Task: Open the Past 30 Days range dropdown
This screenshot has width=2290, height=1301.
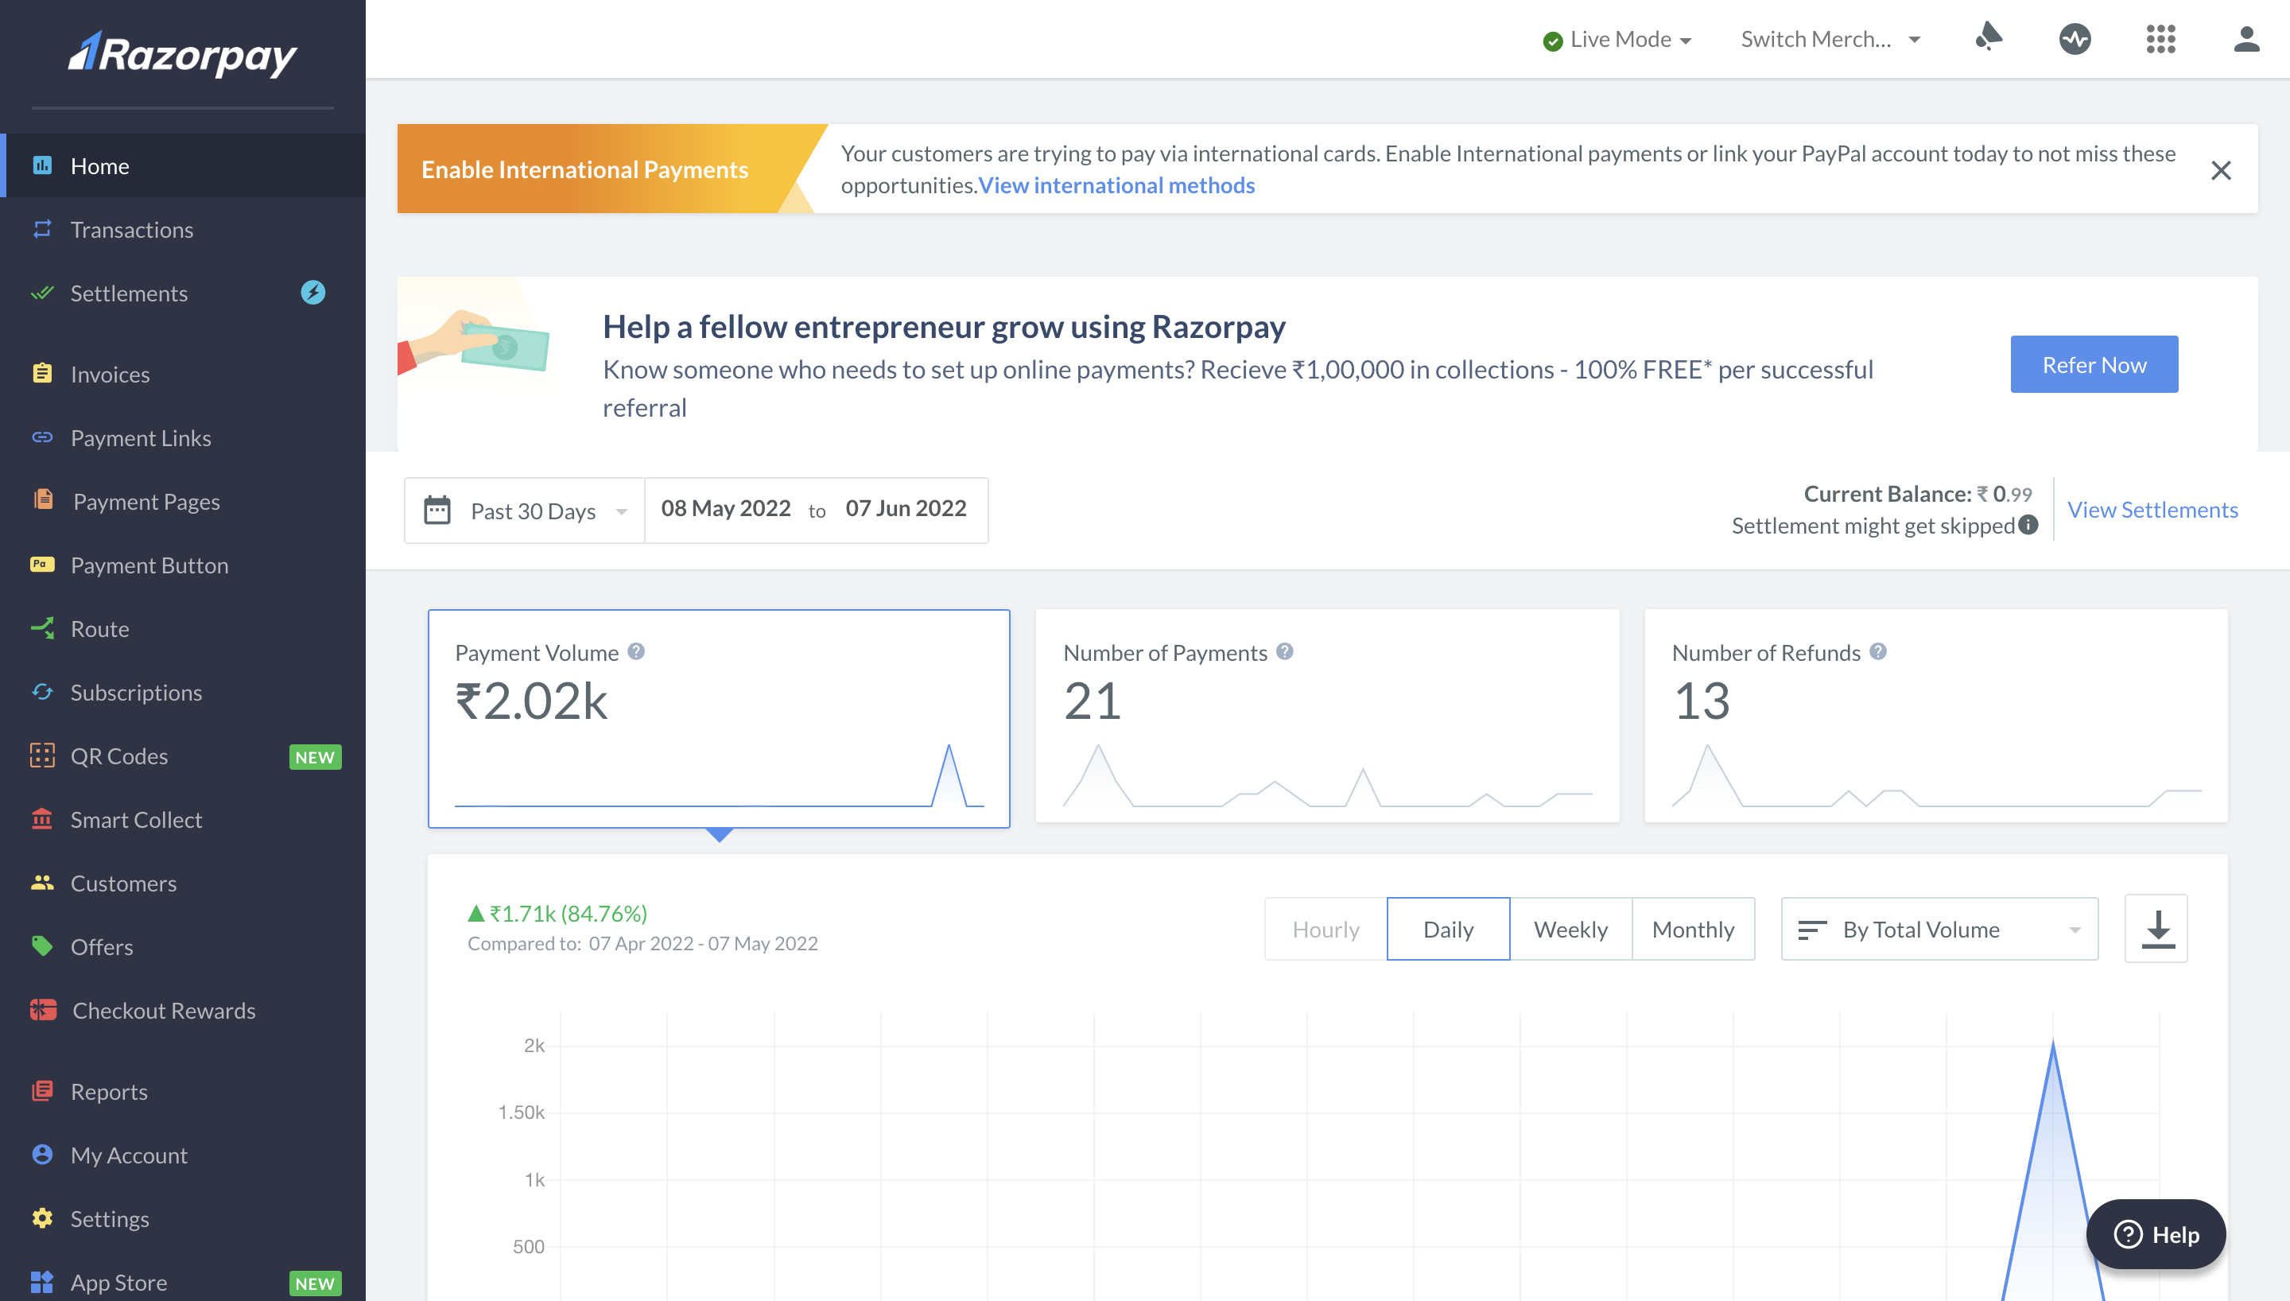Action: [525, 511]
